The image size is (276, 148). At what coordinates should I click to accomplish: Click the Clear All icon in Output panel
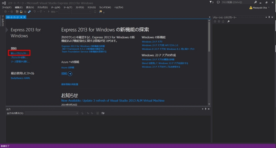coord(98,113)
